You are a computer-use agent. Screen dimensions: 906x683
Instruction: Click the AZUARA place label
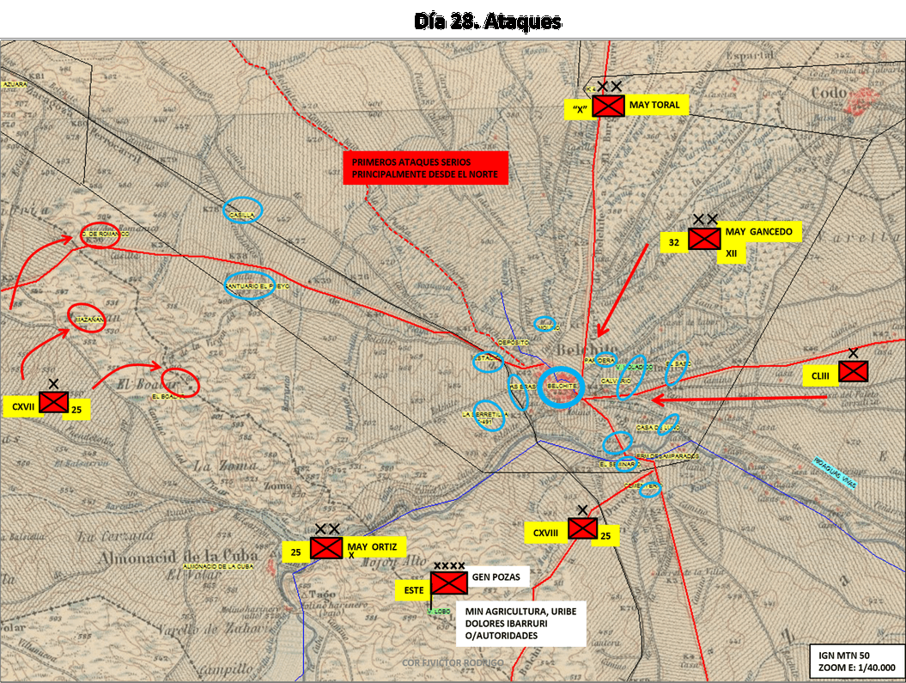click(x=15, y=84)
